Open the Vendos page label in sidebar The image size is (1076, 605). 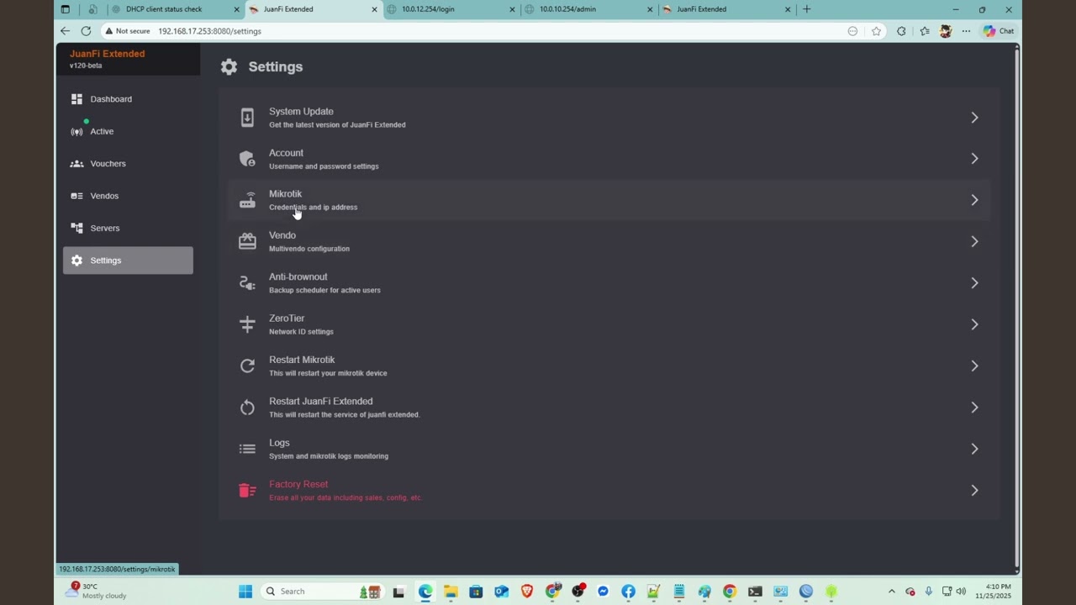(104, 196)
